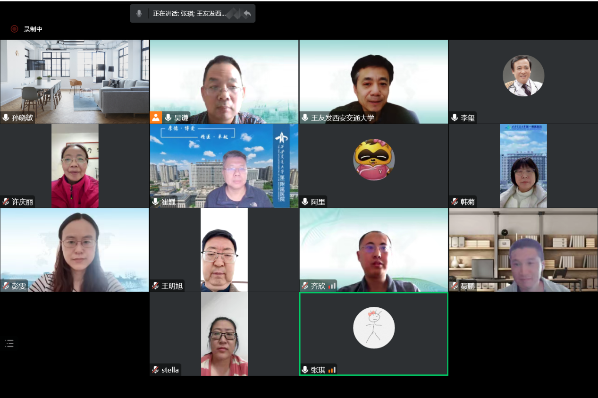
Task: Select 王明旭's video tile
Action: coord(224,250)
